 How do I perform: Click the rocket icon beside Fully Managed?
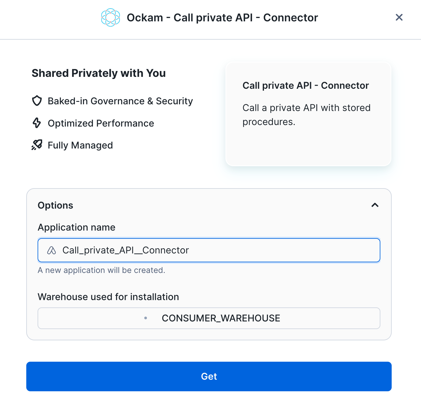pos(37,145)
